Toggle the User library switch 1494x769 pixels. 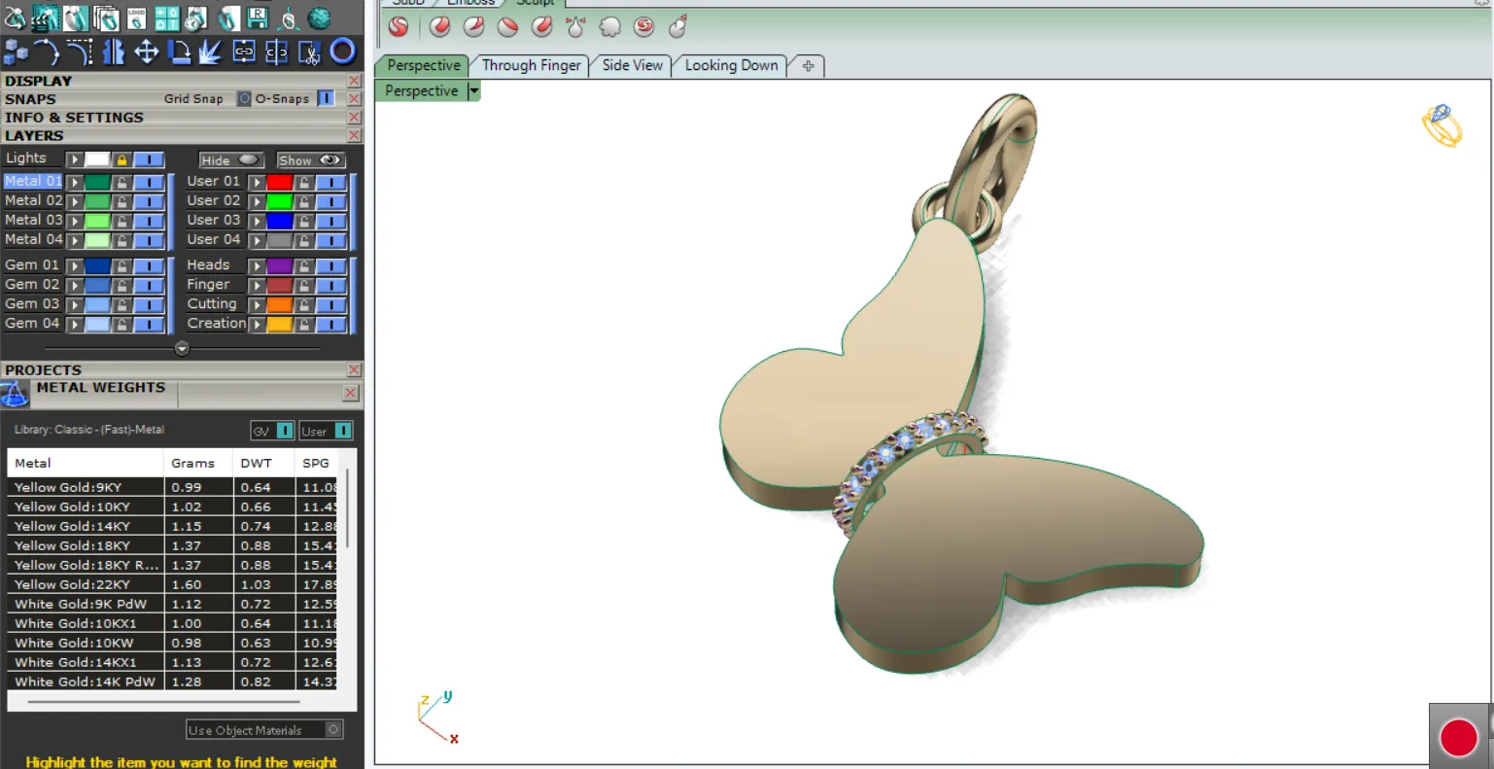[343, 431]
